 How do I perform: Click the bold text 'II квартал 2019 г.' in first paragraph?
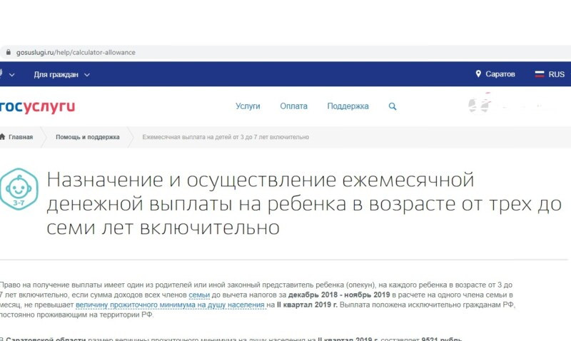click(x=307, y=305)
